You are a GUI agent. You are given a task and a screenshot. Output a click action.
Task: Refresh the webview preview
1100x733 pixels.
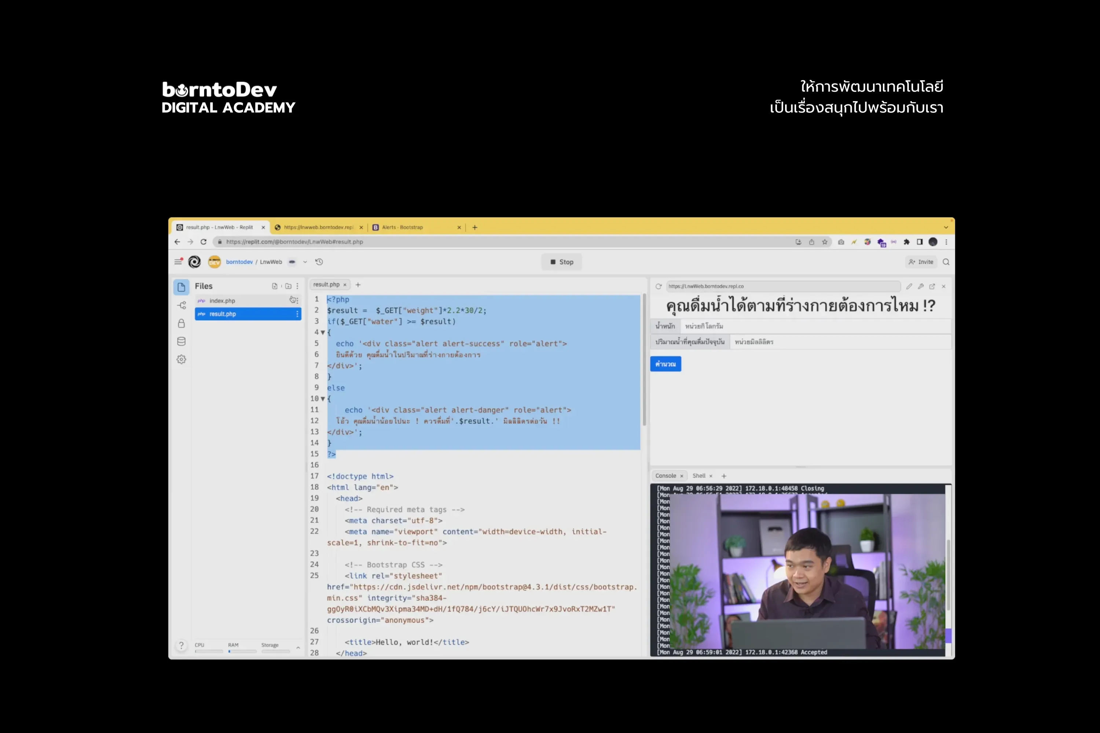(659, 286)
